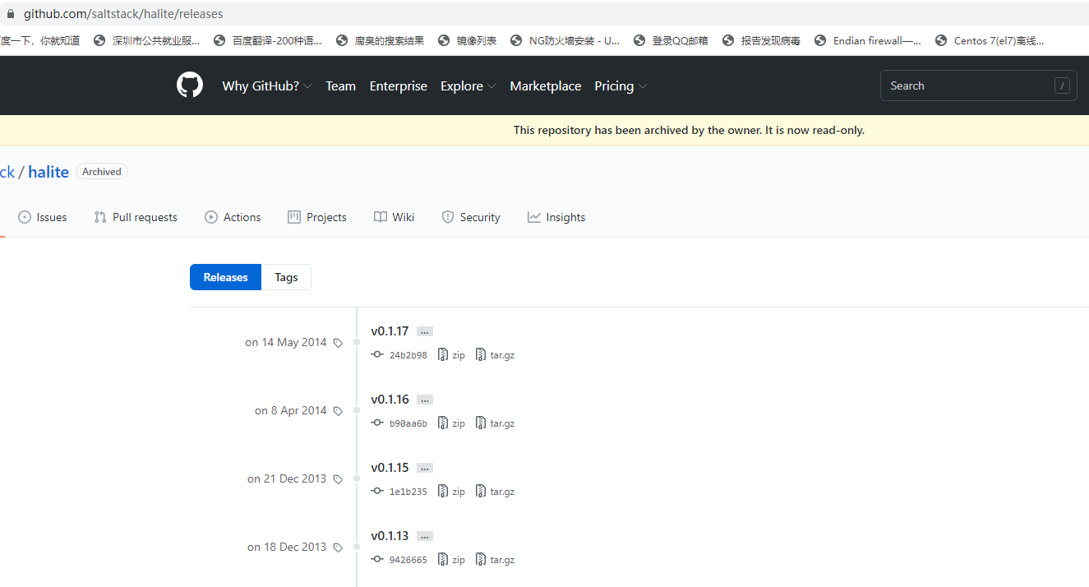Viewport: 1089px width, 587px height.
Task: Open release v0.1.15 title link
Action: pos(390,468)
